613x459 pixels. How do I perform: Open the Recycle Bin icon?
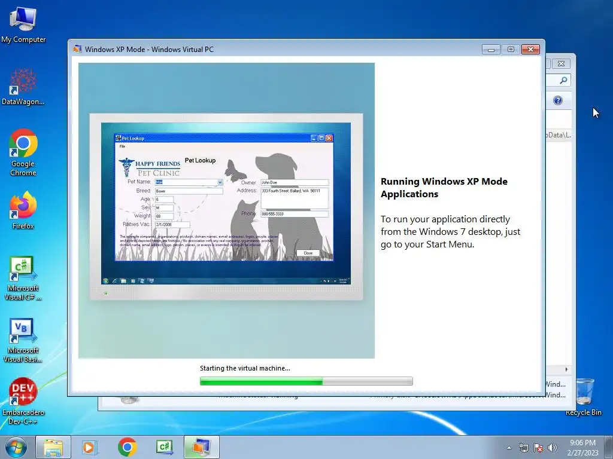[x=583, y=397]
